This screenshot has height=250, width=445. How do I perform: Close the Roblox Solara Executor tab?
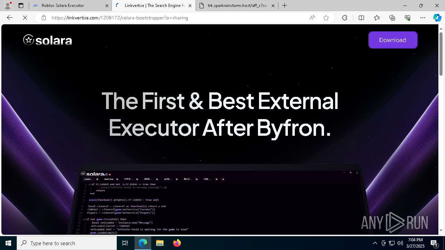(x=107, y=6)
